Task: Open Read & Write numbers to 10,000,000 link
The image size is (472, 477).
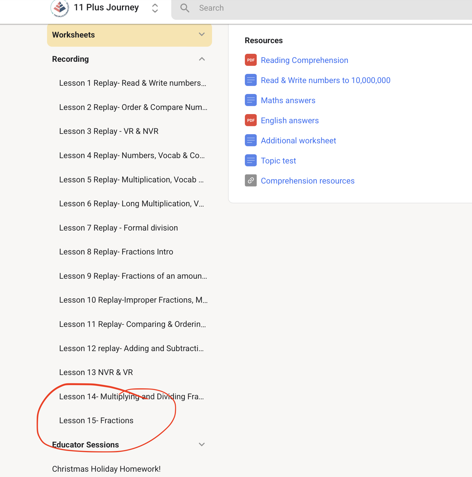Action: pyautogui.click(x=325, y=80)
